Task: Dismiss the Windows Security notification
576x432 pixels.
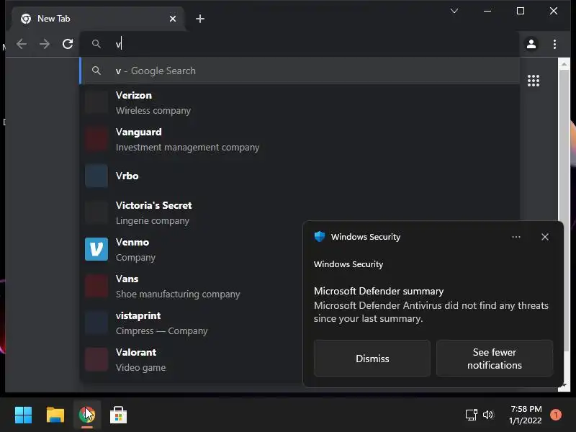Action: 372,358
